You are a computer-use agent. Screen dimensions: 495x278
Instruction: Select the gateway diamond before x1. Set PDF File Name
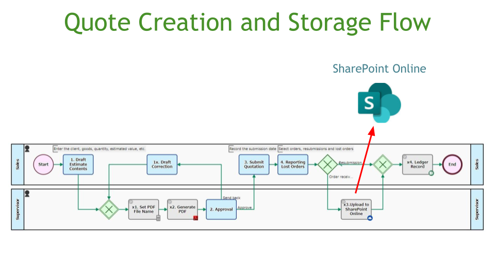[x=109, y=210]
